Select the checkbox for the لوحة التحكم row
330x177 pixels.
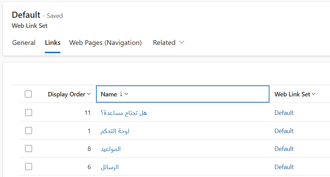coord(29,131)
